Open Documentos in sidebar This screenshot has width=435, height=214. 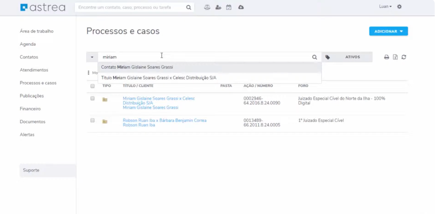click(33, 121)
